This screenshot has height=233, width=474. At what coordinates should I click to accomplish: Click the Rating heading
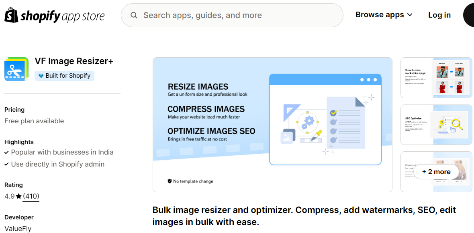pyautogui.click(x=14, y=185)
